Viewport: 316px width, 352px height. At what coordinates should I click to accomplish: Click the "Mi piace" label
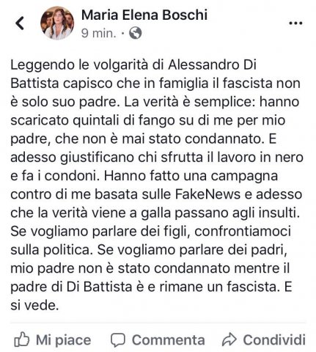click(x=63, y=340)
